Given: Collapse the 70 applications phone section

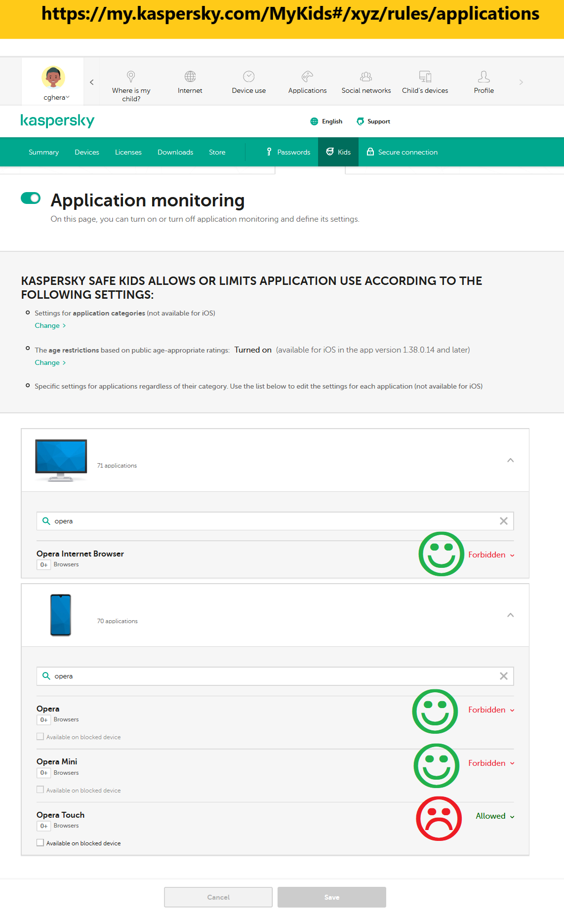Looking at the screenshot, I should coord(511,615).
